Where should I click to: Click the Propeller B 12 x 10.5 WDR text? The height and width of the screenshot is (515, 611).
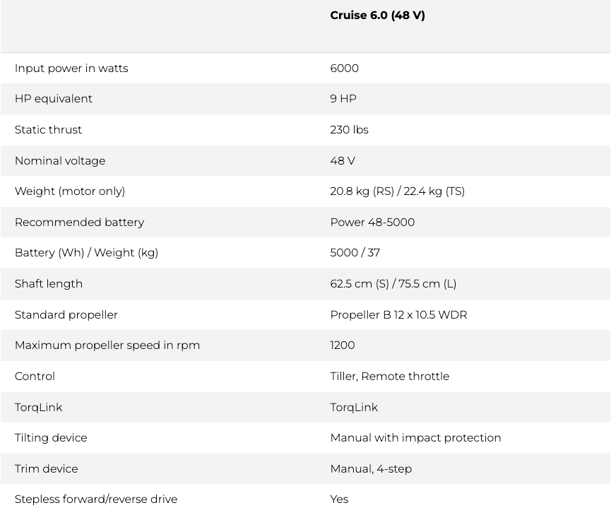click(x=398, y=315)
